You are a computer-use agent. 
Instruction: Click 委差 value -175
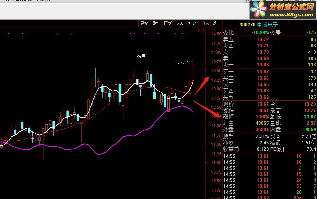(311, 32)
